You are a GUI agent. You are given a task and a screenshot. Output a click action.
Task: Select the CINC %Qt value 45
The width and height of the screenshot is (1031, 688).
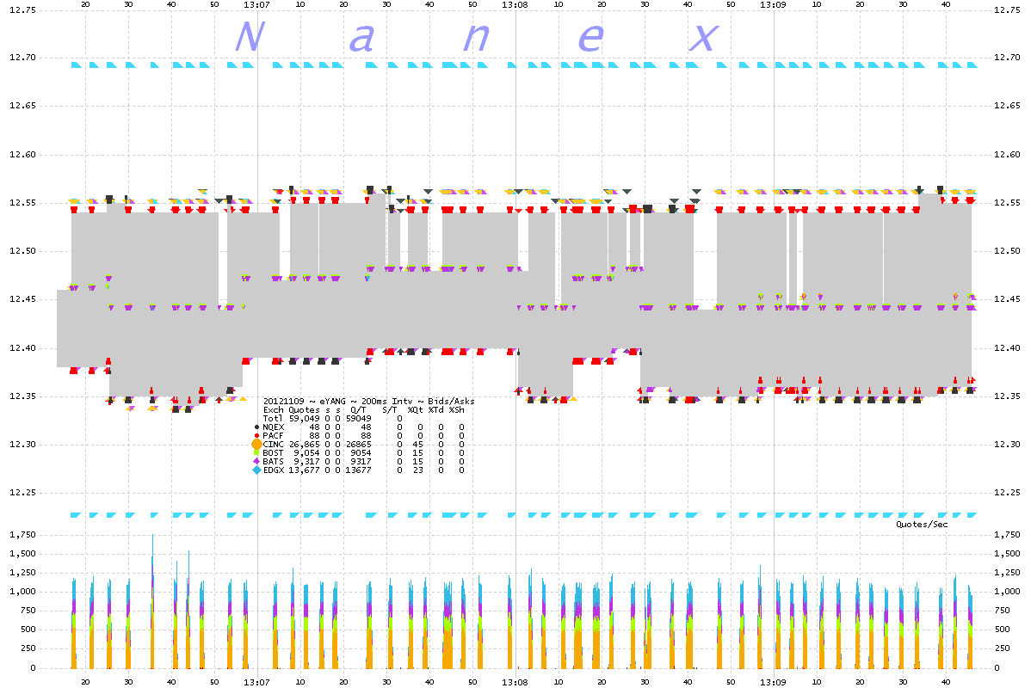click(417, 445)
